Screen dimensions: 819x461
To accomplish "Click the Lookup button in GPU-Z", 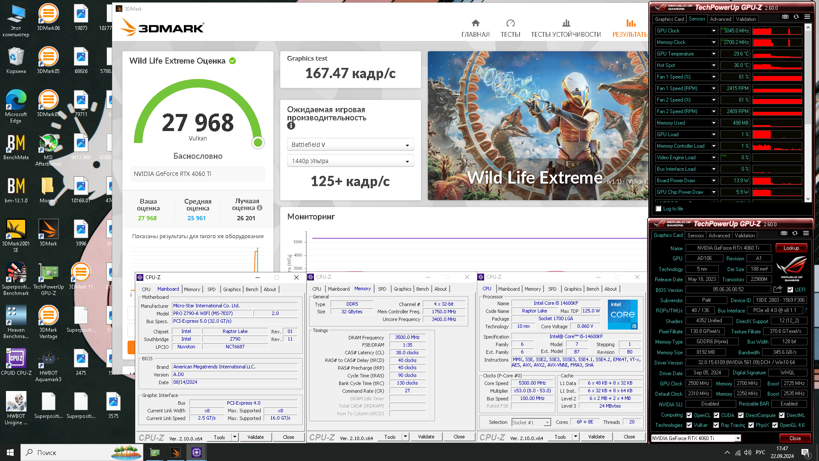I will [x=791, y=248].
